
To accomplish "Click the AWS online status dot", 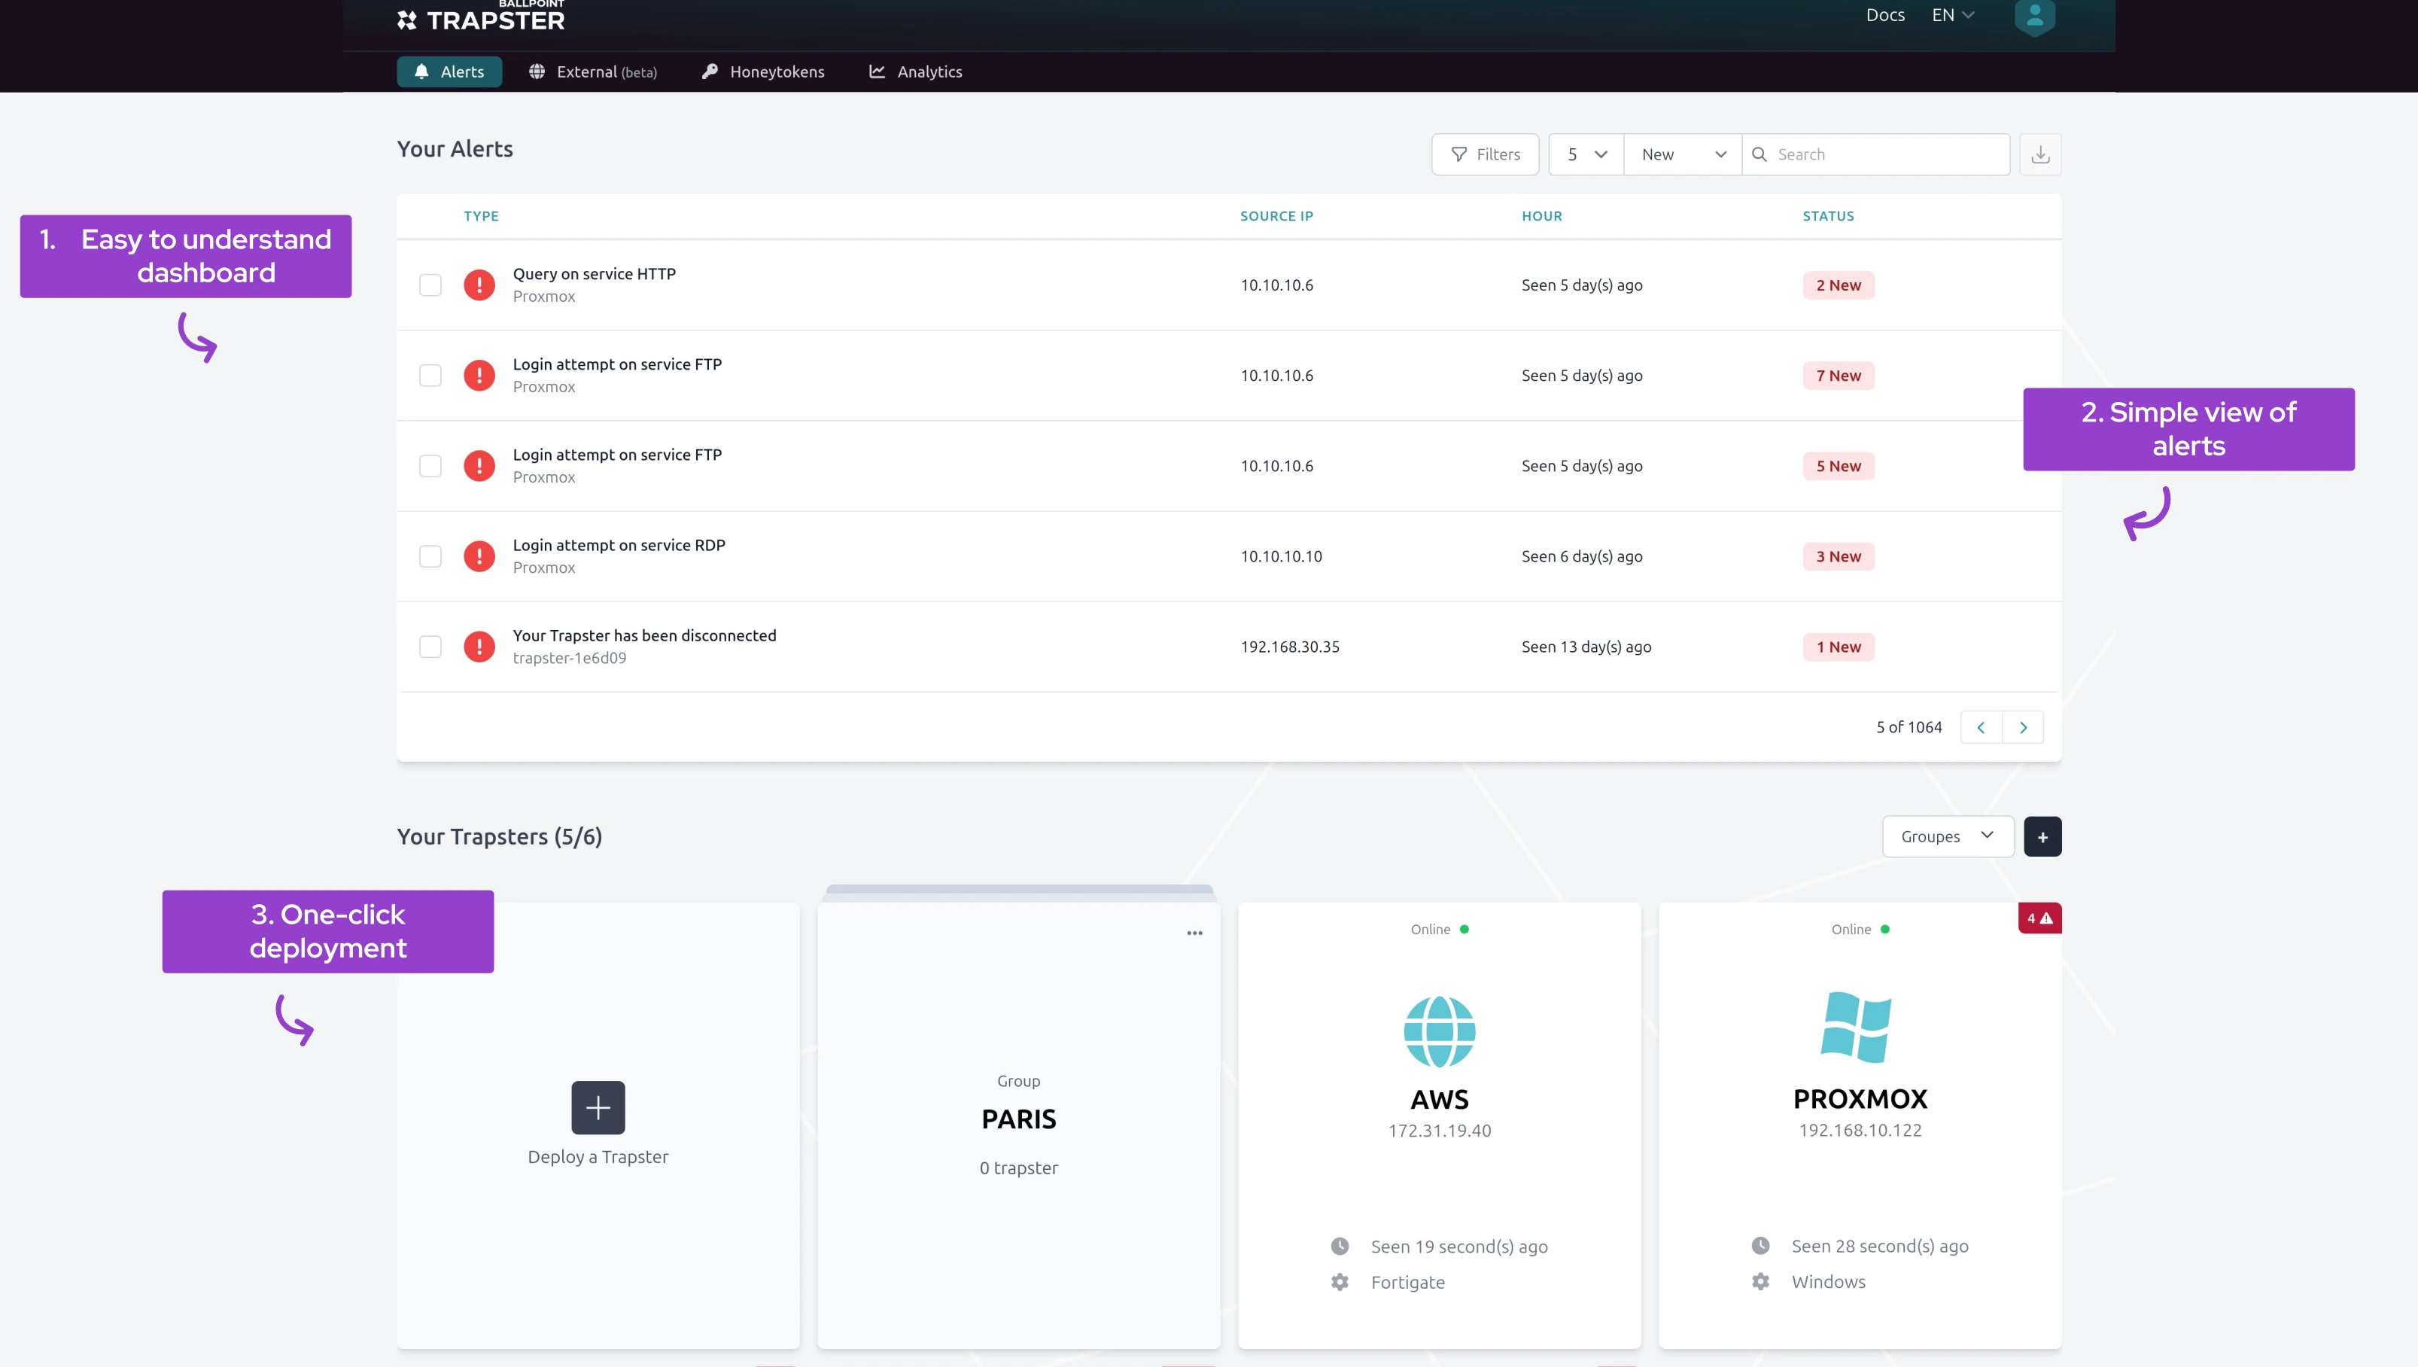I will (1464, 930).
